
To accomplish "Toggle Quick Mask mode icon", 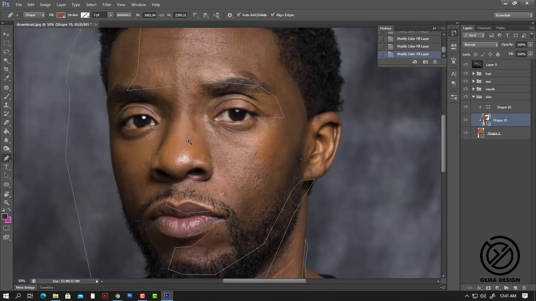I will 6,228.
